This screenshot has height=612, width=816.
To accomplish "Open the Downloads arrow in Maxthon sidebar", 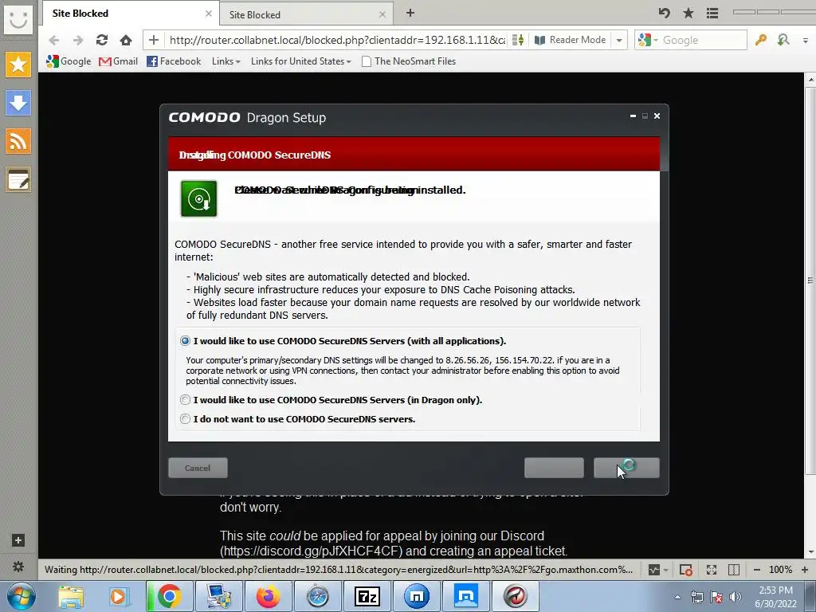I will [x=18, y=103].
